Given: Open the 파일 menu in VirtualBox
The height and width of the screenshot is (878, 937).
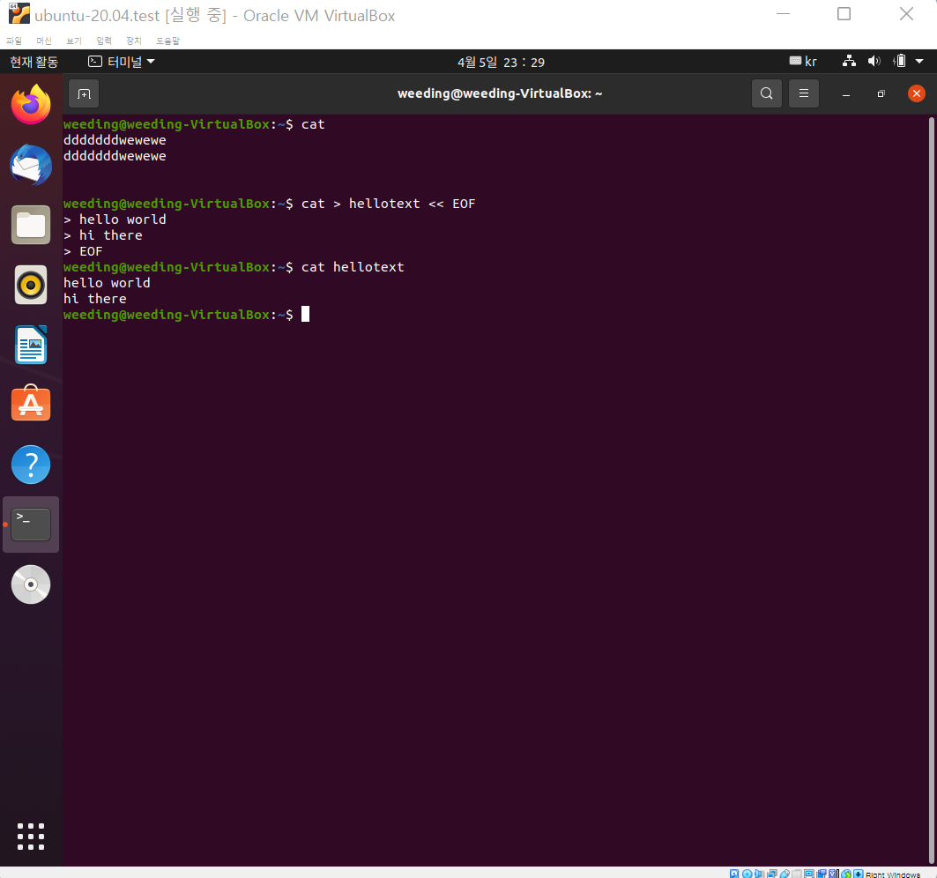Looking at the screenshot, I should click(14, 41).
